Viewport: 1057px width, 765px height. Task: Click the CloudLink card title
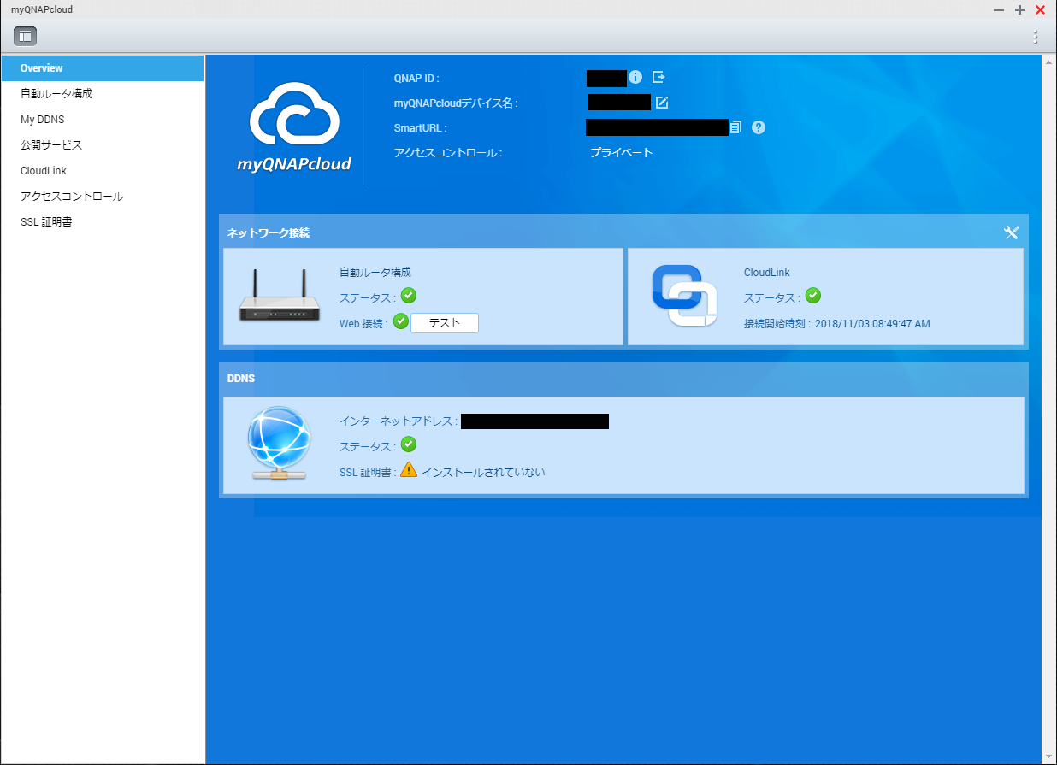pos(767,273)
